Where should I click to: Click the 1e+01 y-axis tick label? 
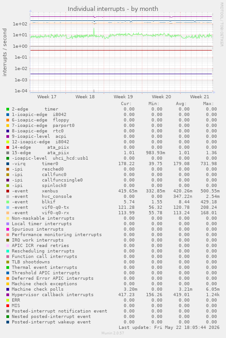[20, 35]
